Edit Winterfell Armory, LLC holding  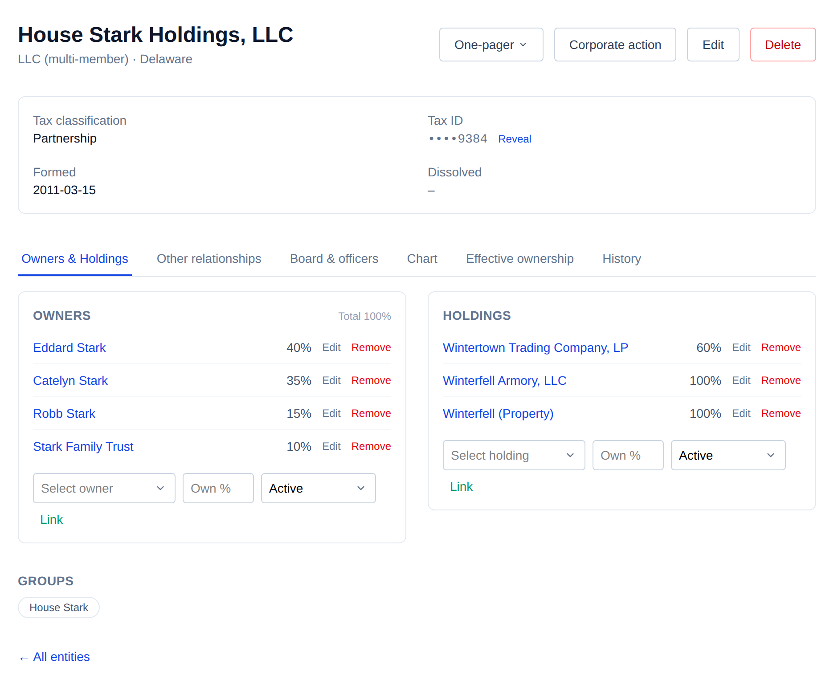click(x=741, y=380)
